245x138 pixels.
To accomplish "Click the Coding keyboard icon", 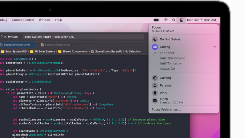I will pos(155,47).
